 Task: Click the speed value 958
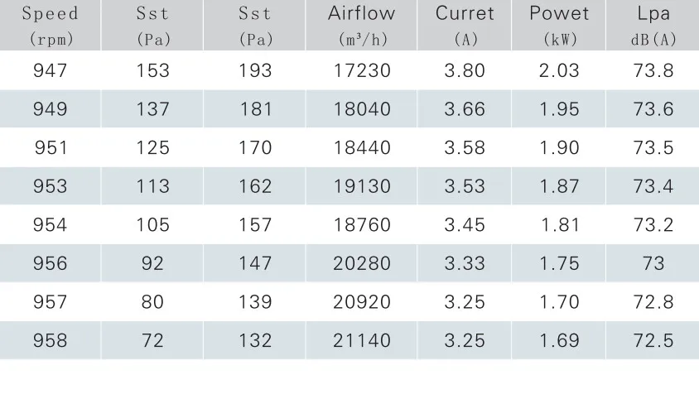tap(51, 340)
